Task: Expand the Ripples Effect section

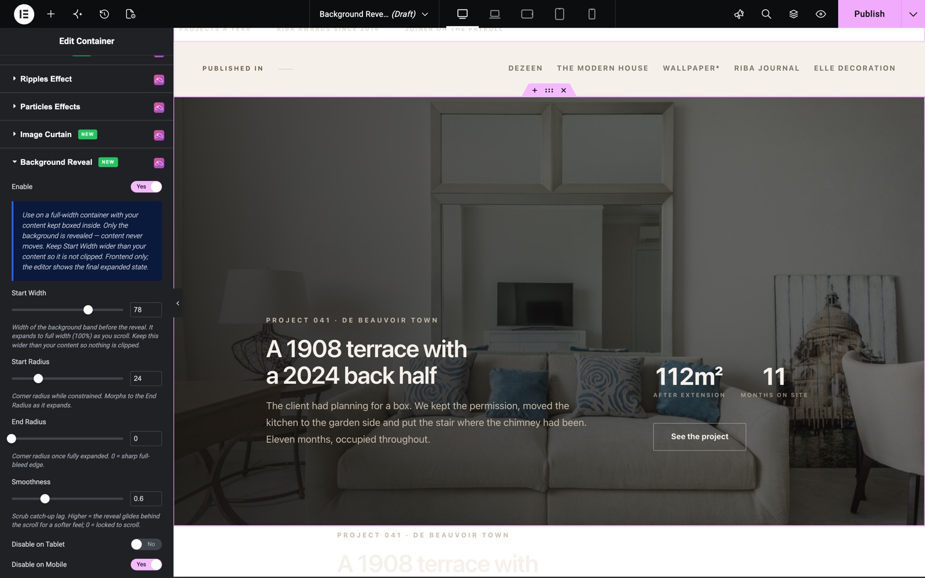Action: [87, 79]
